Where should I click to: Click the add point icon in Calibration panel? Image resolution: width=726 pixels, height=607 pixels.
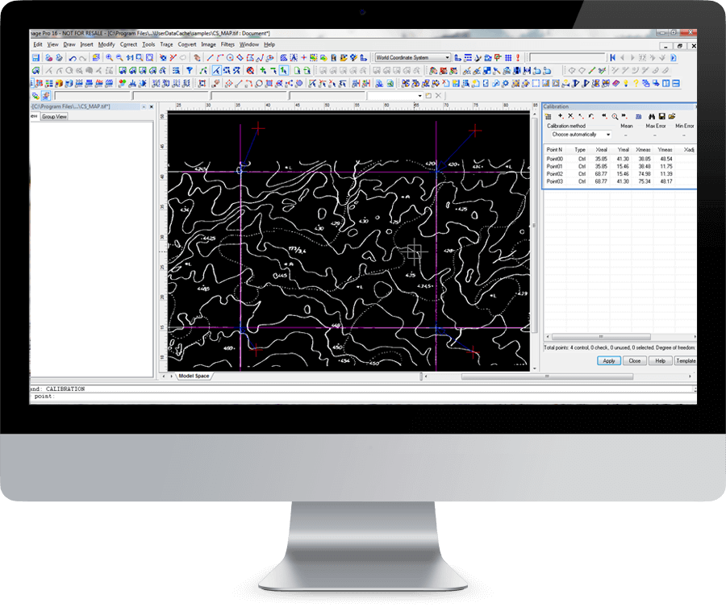coord(561,117)
